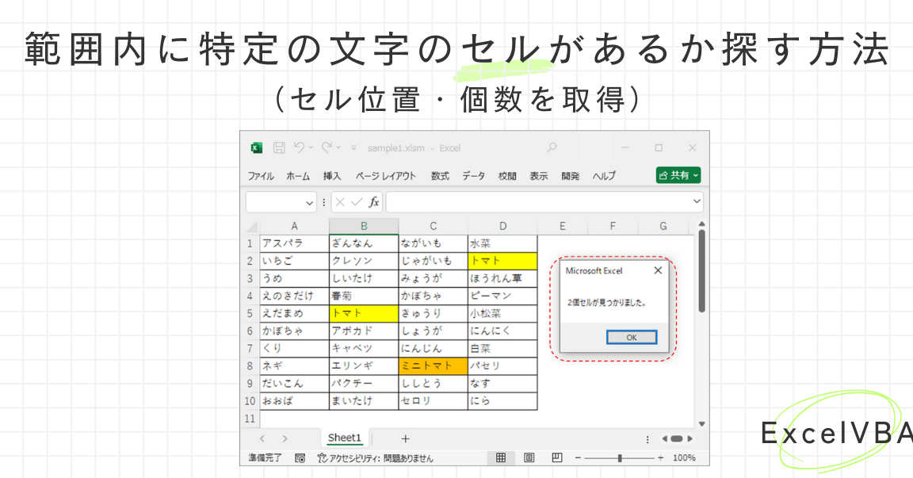This screenshot has height=478, width=913.
Task: Click the アクセシビリティ status bar entry
Action: tap(375, 458)
